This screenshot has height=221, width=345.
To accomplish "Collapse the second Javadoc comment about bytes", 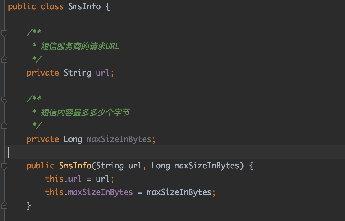I will 4,100.
